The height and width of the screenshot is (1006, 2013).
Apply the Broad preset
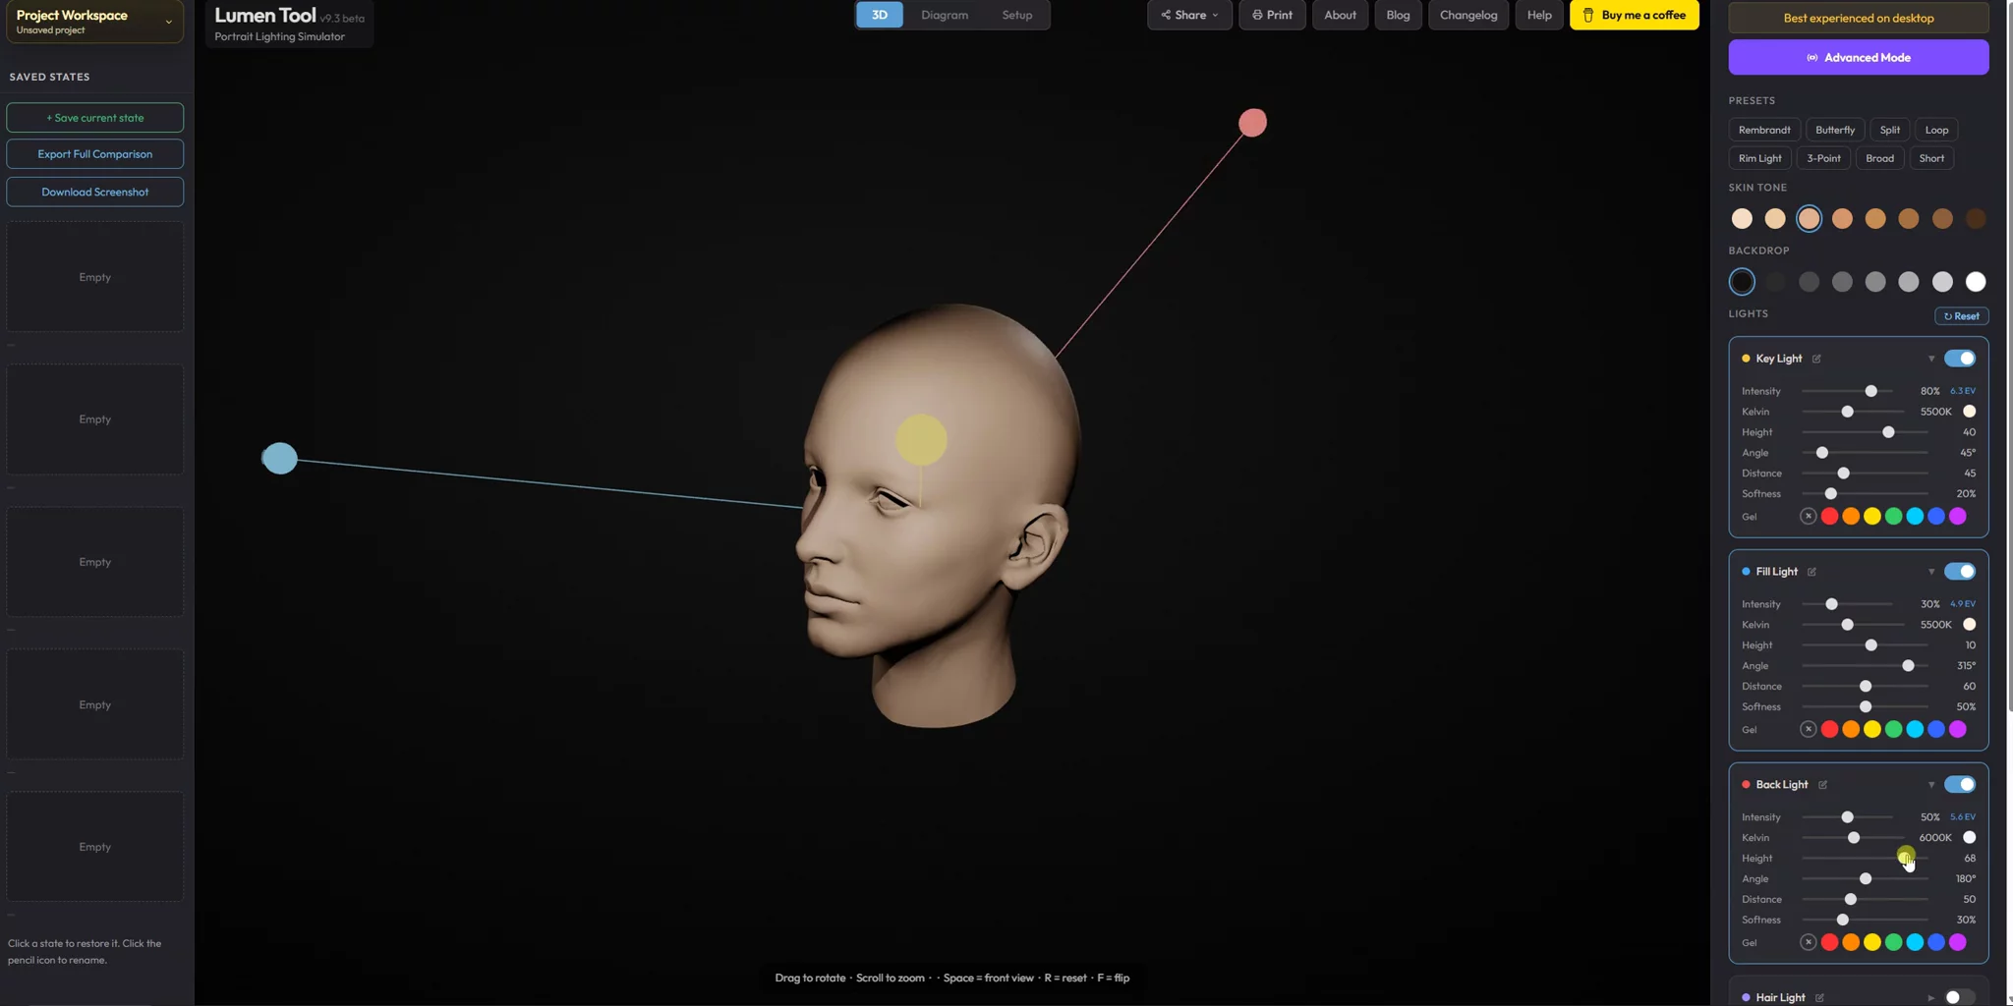(x=1879, y=158)
